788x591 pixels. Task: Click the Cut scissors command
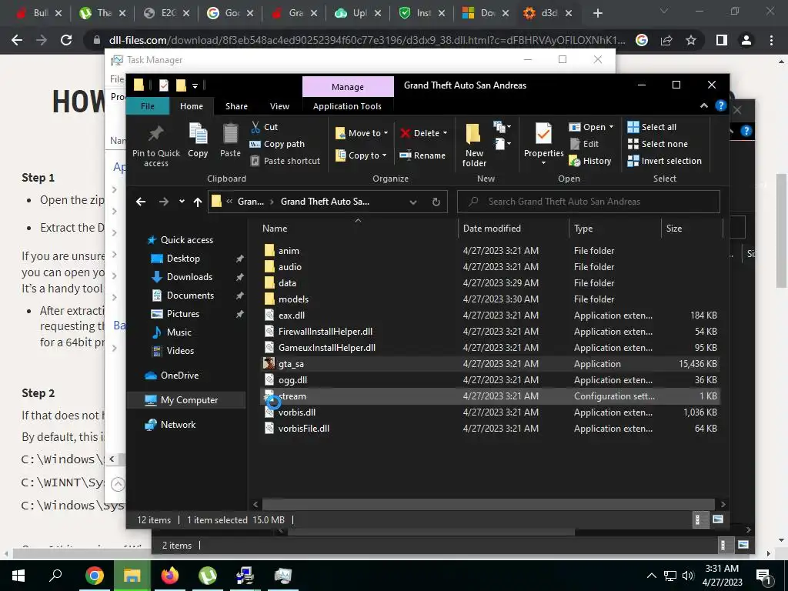click(265, 127)
